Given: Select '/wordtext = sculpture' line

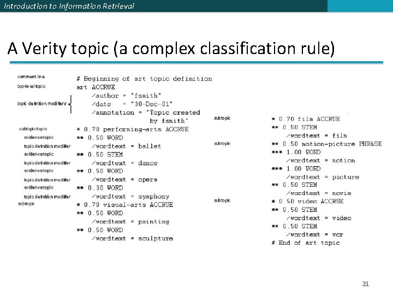Looking at the screenshot, I should coord(132,238).
